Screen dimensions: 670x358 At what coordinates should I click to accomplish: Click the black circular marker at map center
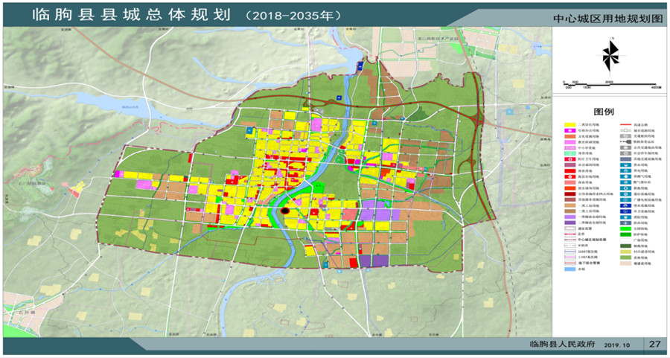click(x=284, y=212)
